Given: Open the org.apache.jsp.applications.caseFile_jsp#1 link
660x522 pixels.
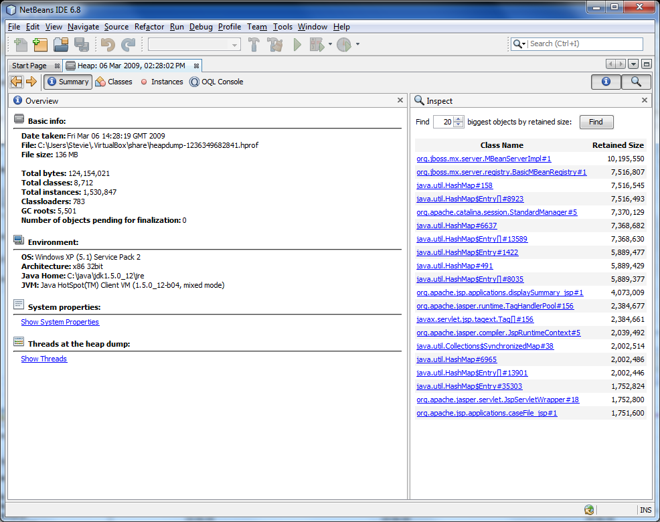Looking at the screenshot, I should pyautogui.click(x=487, y=413).
